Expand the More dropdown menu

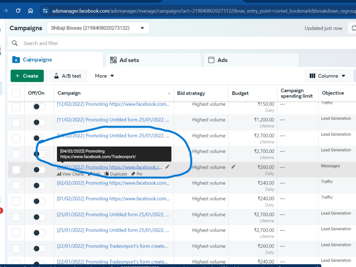pos(104,76)
